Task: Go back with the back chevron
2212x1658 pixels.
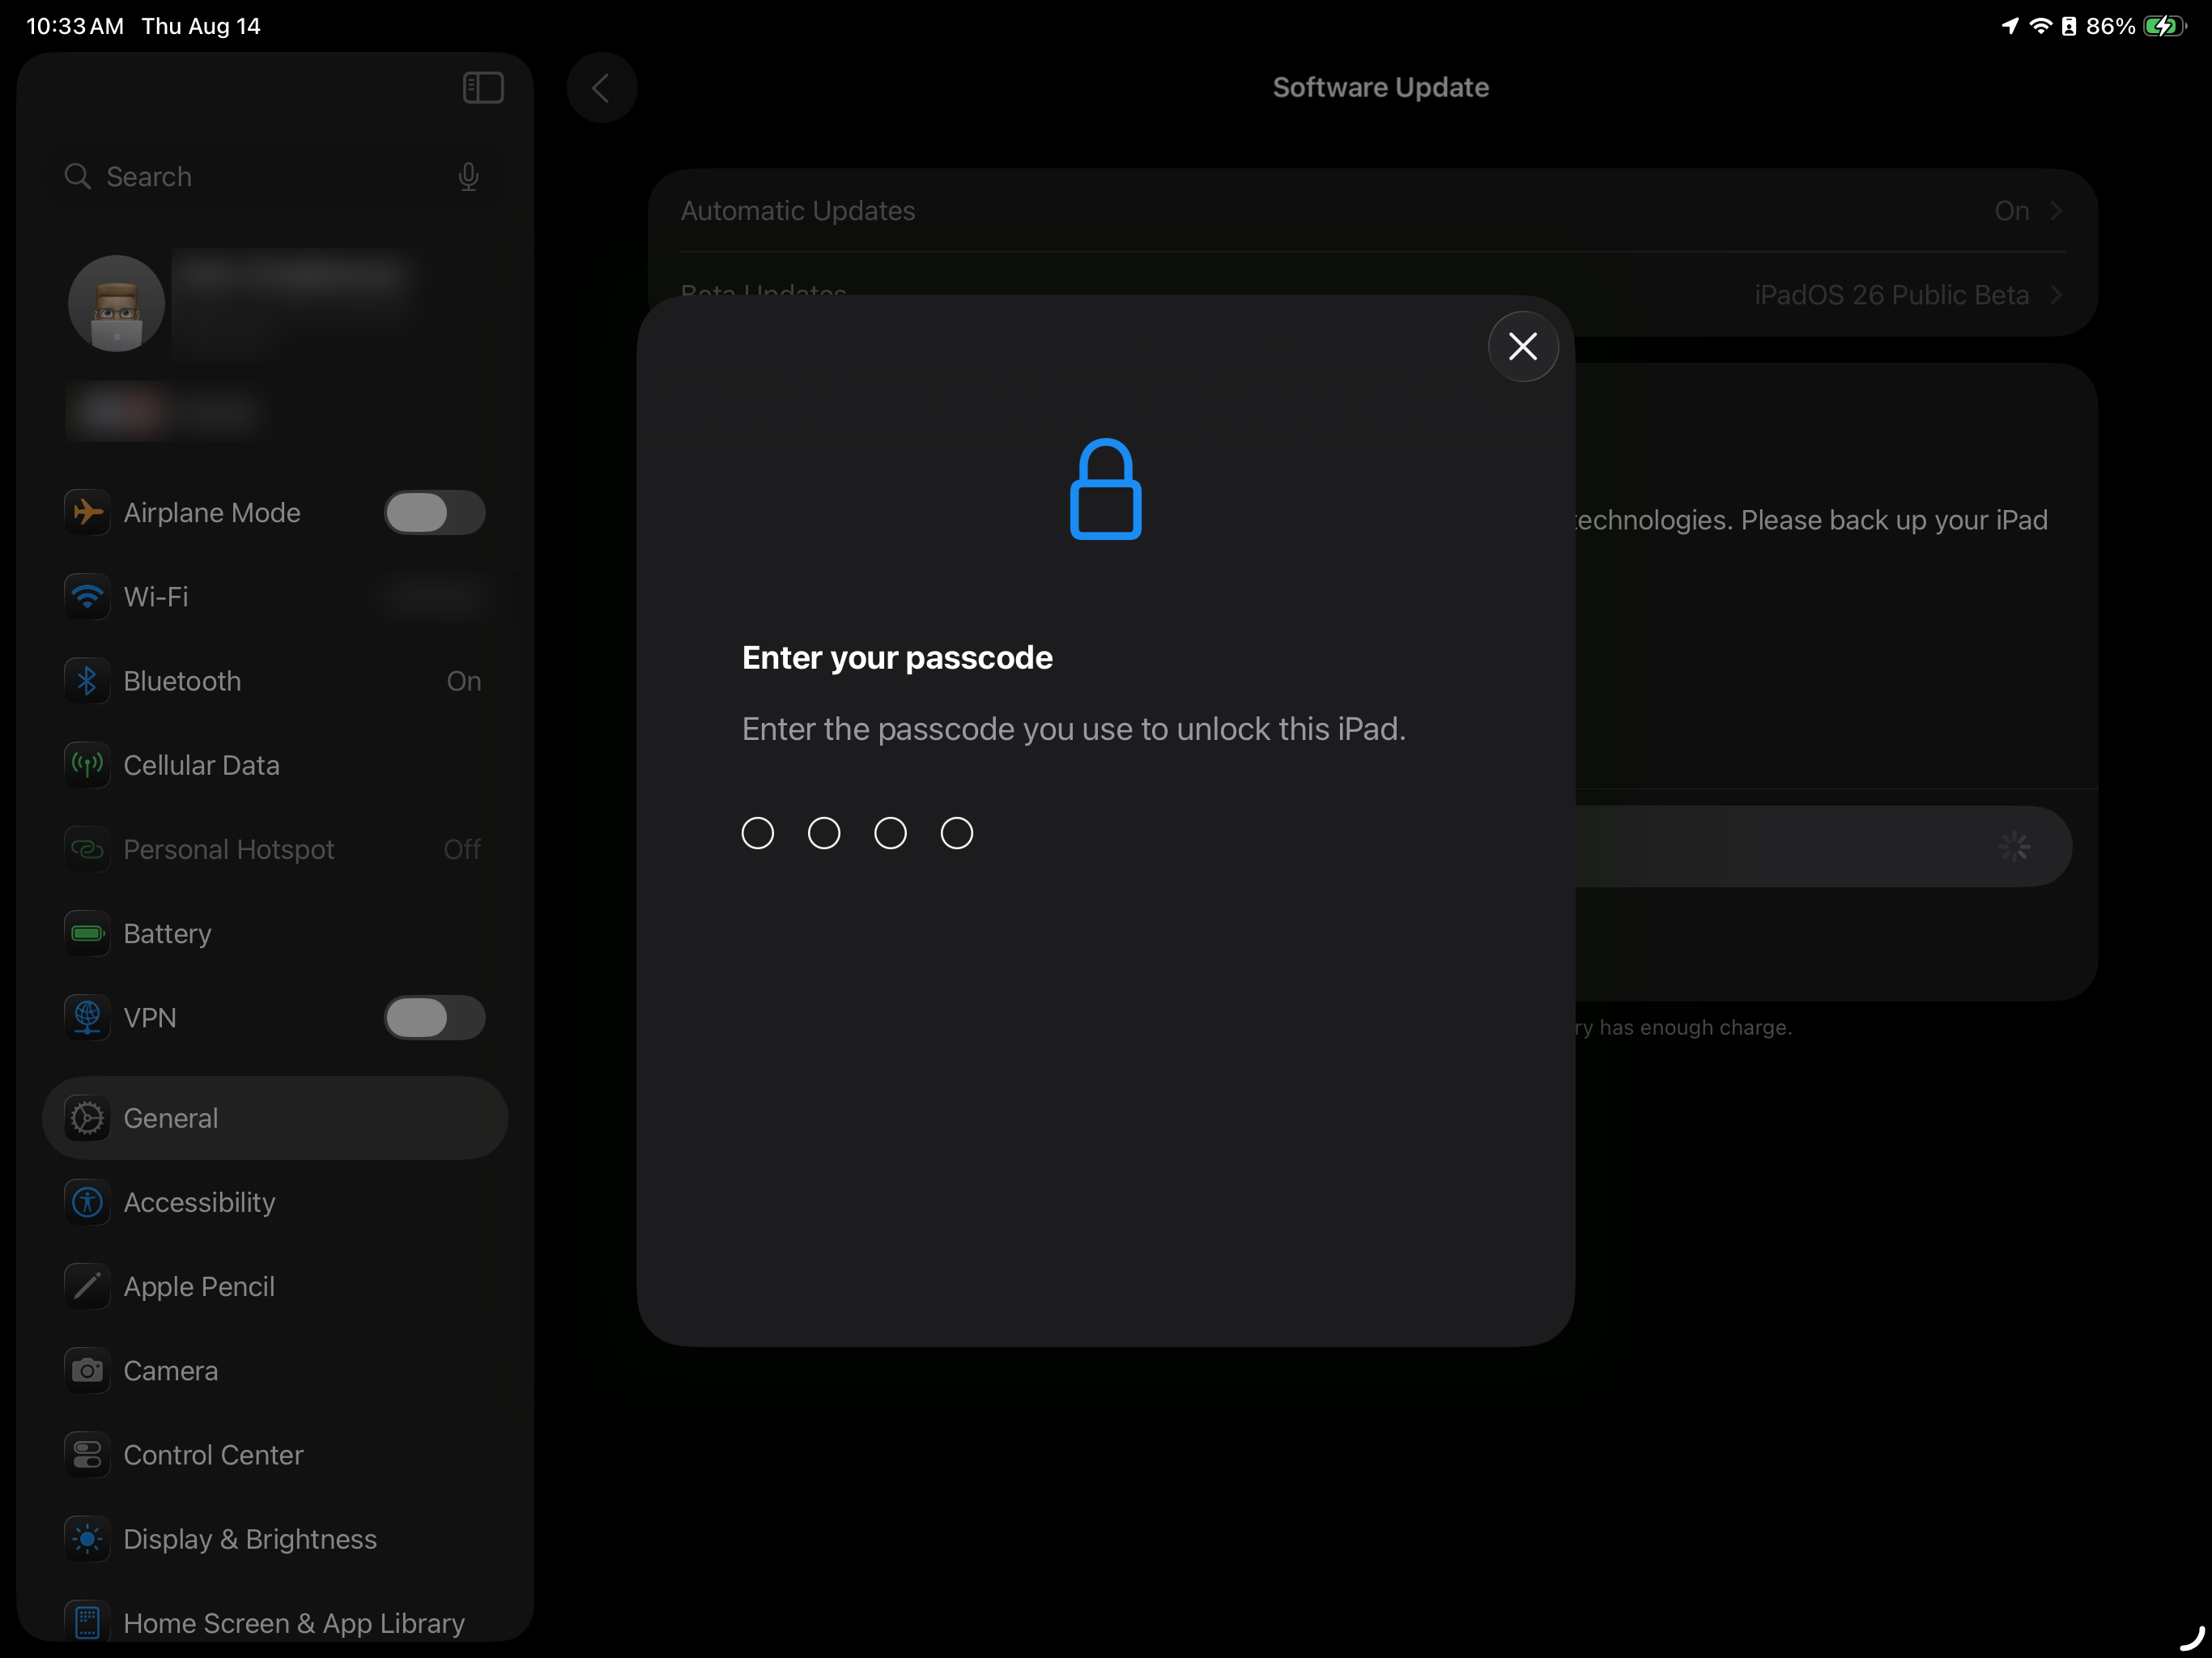Action: coord(602,88)
